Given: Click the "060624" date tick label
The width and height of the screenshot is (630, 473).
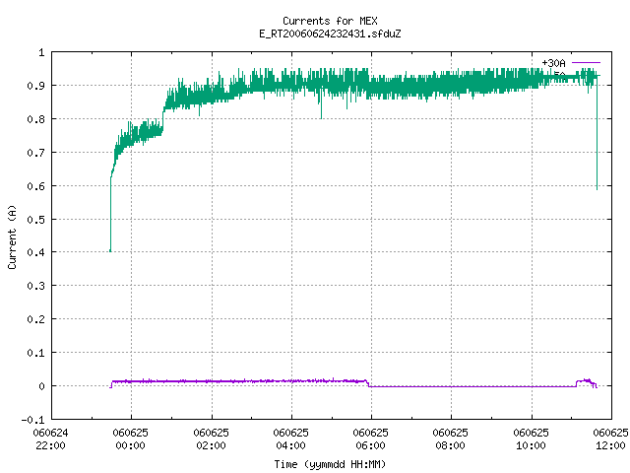Looking at the screenshot, I should pyautogui.click(x=50, y=433).
